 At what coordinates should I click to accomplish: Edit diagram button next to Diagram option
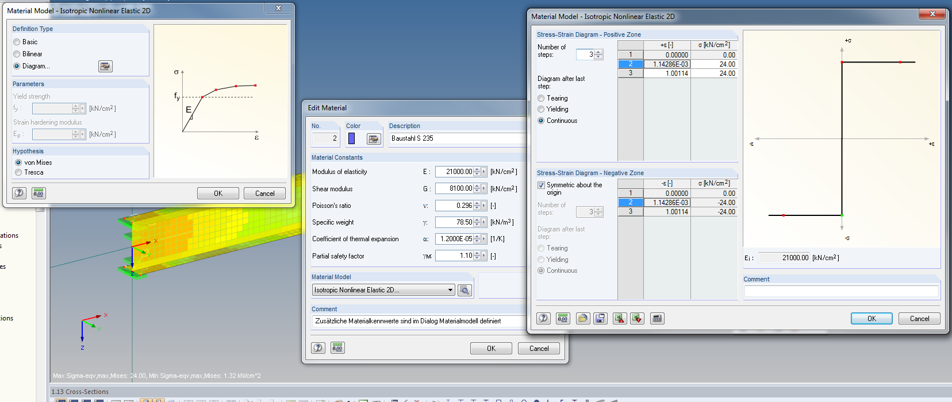105,67
